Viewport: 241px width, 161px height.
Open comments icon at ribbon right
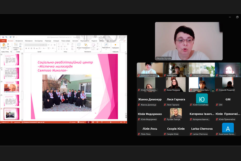(x=125, y=41)
